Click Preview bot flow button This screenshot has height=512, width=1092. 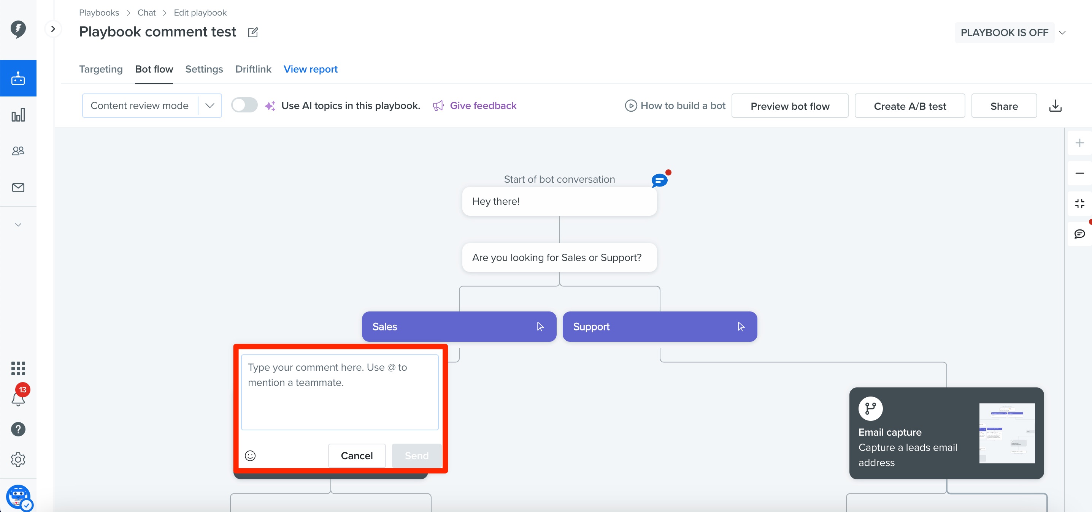point(790,106)
